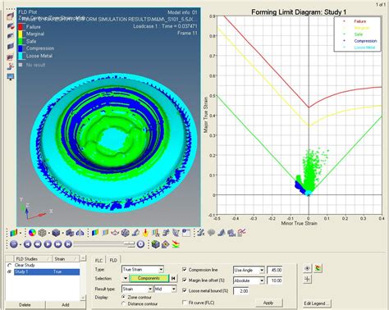
Task: Click the pointing hand query icon
Action: [145, 233]
